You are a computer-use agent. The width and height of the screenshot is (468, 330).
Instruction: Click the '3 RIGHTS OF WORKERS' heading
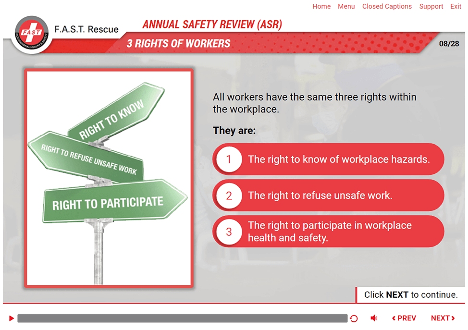coord(178,44)
